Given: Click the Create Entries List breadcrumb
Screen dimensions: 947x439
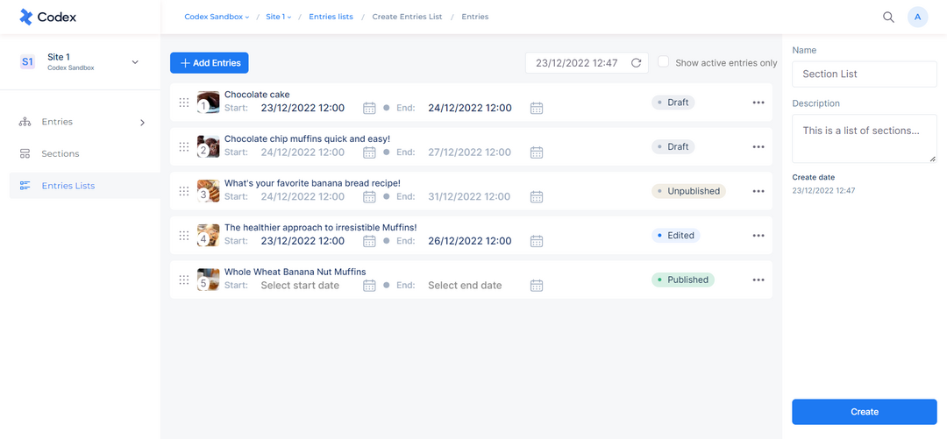Looking at the screenshot, I should click(407, 17).
